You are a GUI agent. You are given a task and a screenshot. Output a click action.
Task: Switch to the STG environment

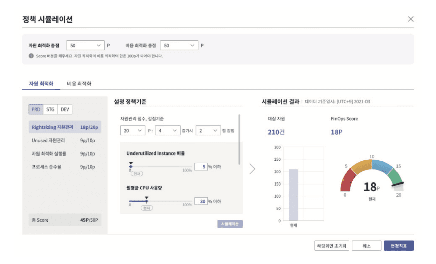[x=50, y=109]
